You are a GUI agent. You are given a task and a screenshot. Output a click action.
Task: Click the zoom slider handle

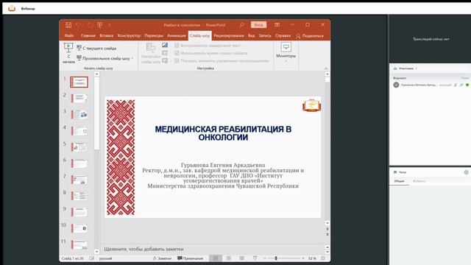tap(276, 258)
